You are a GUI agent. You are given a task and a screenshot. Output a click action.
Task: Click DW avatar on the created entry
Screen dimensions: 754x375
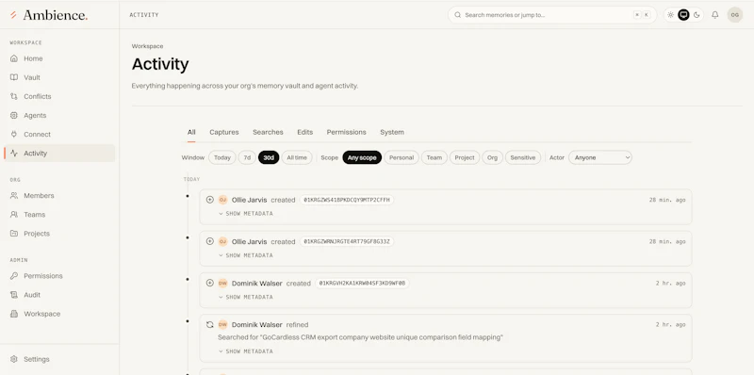[x=222, y=284]
